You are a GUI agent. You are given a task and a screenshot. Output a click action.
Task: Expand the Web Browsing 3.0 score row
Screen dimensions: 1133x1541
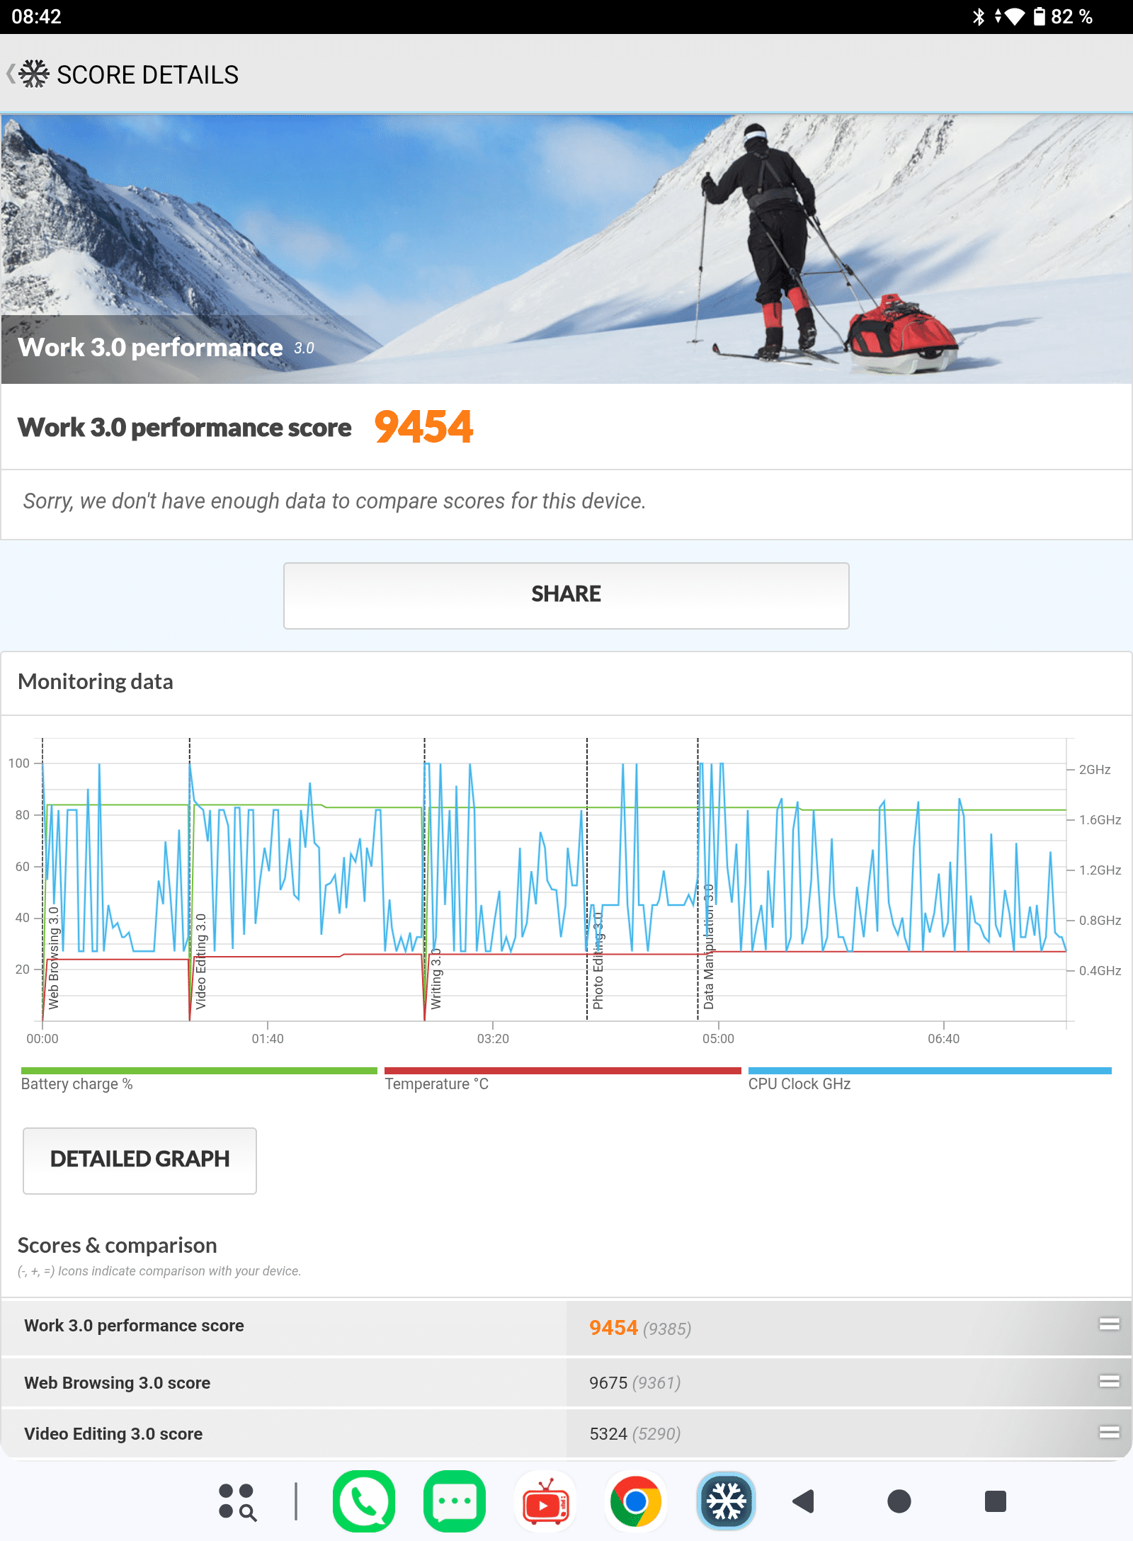(566, 1382)
